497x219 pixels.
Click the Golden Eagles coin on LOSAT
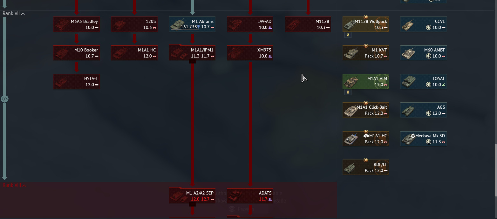(428, 85)
